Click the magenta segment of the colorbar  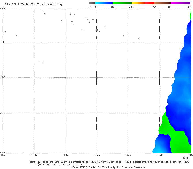coord(180,3)
